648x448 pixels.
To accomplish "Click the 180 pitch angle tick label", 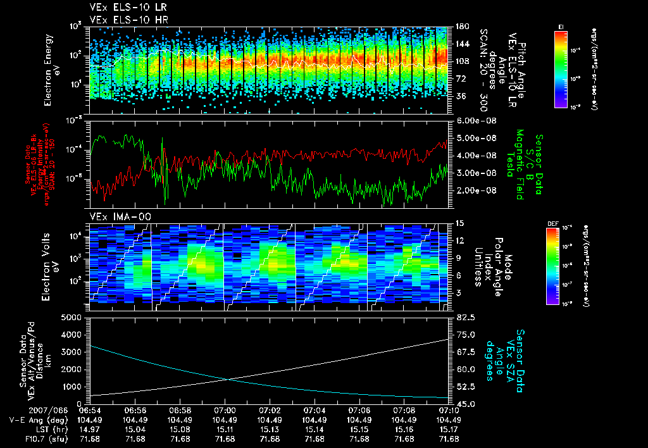I will pos(461,27).
